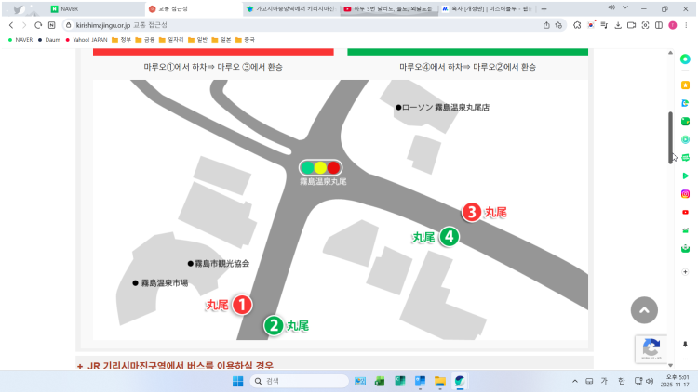Click the traffic light icon on map

[321, 167]
